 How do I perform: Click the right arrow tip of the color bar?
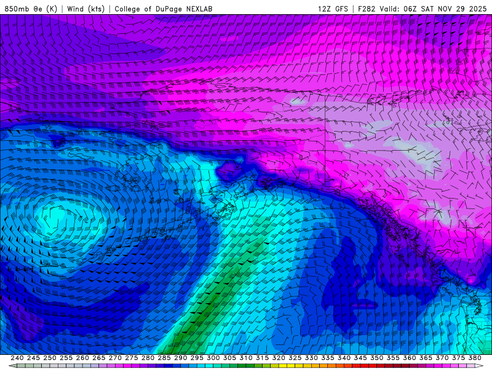(480, 366)
